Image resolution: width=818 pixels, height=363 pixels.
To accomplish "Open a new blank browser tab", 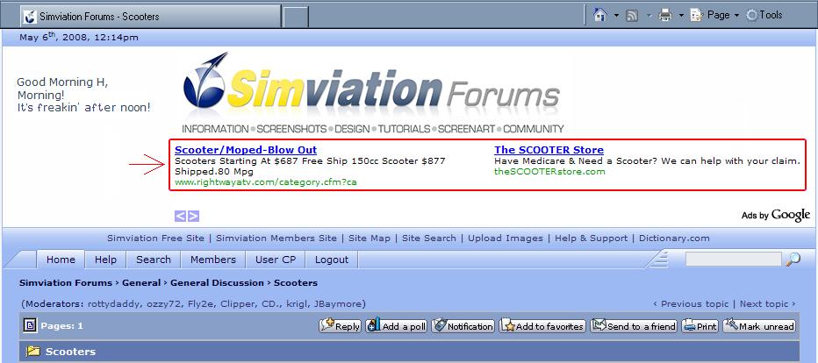I will pos(296,17).
